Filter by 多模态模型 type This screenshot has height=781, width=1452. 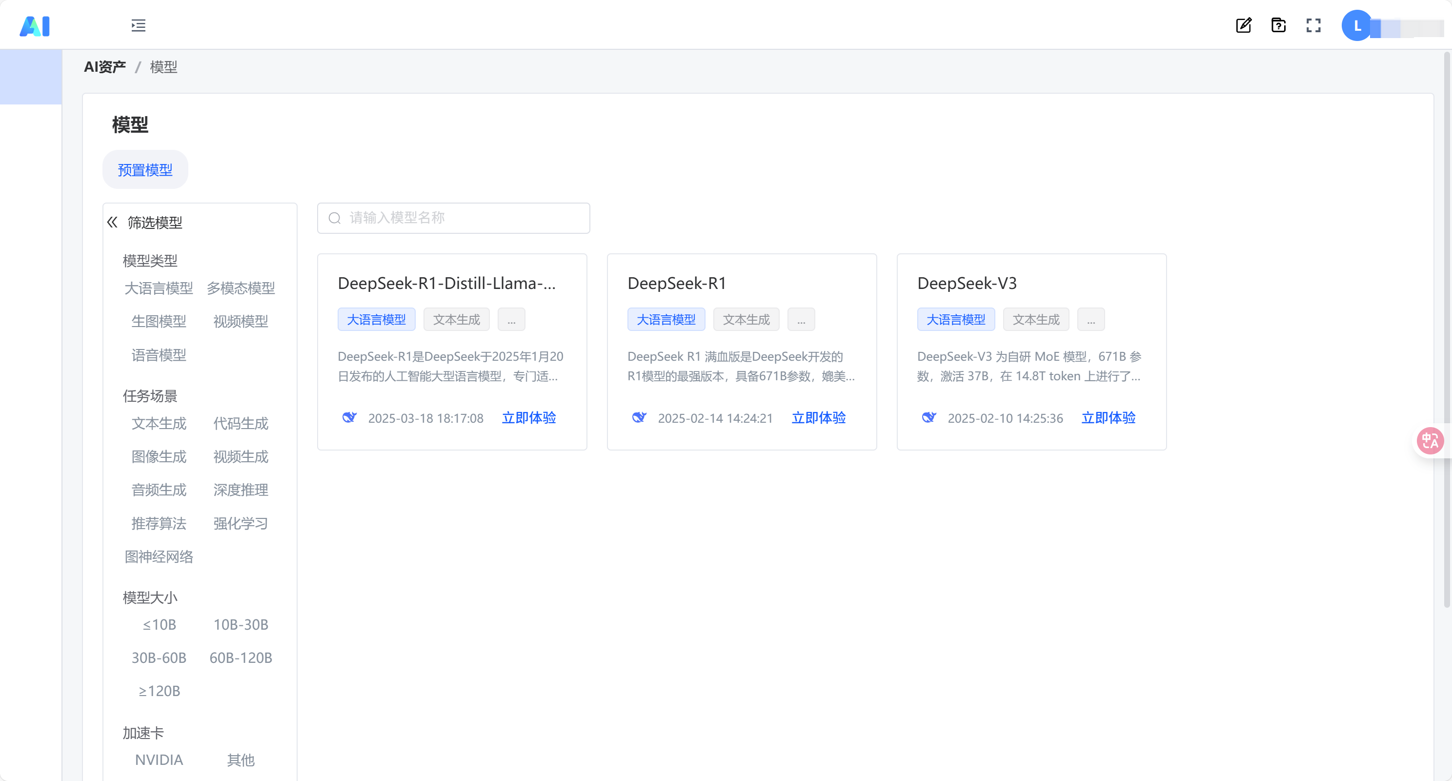point(241,288)
